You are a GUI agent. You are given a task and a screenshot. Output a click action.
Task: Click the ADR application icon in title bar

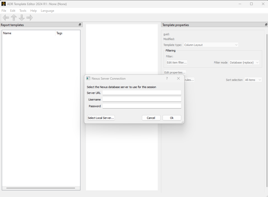coord(3,4)
